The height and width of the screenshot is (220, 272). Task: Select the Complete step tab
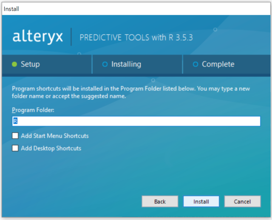[227, 64]
